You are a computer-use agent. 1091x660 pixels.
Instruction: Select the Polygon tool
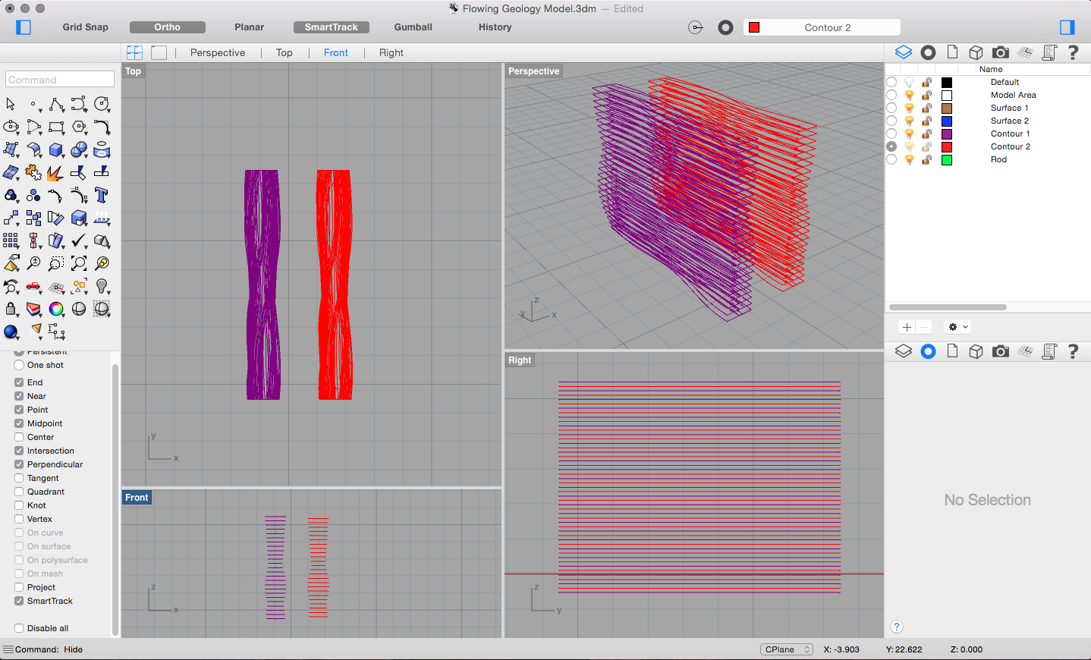click(x=79, y=127)
